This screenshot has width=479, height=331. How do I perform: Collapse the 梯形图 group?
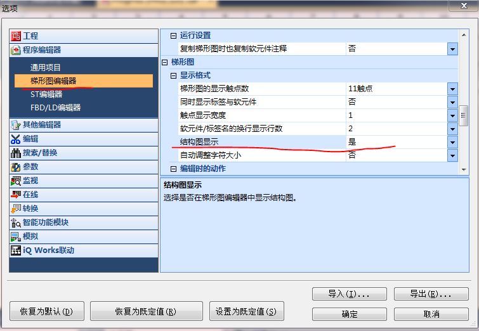[x=166, y=62]
